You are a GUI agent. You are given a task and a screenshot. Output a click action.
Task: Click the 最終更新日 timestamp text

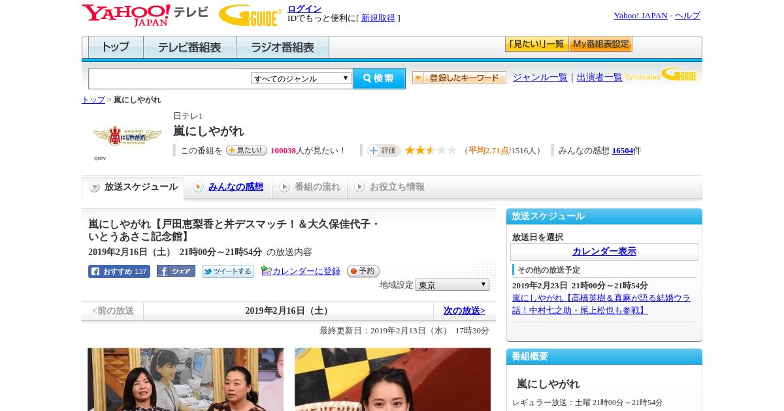click(x=404, y=331)
